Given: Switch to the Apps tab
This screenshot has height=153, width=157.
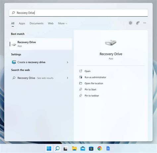Looking at the screenshot, I should pyautogui.click(x=22, y=23).
